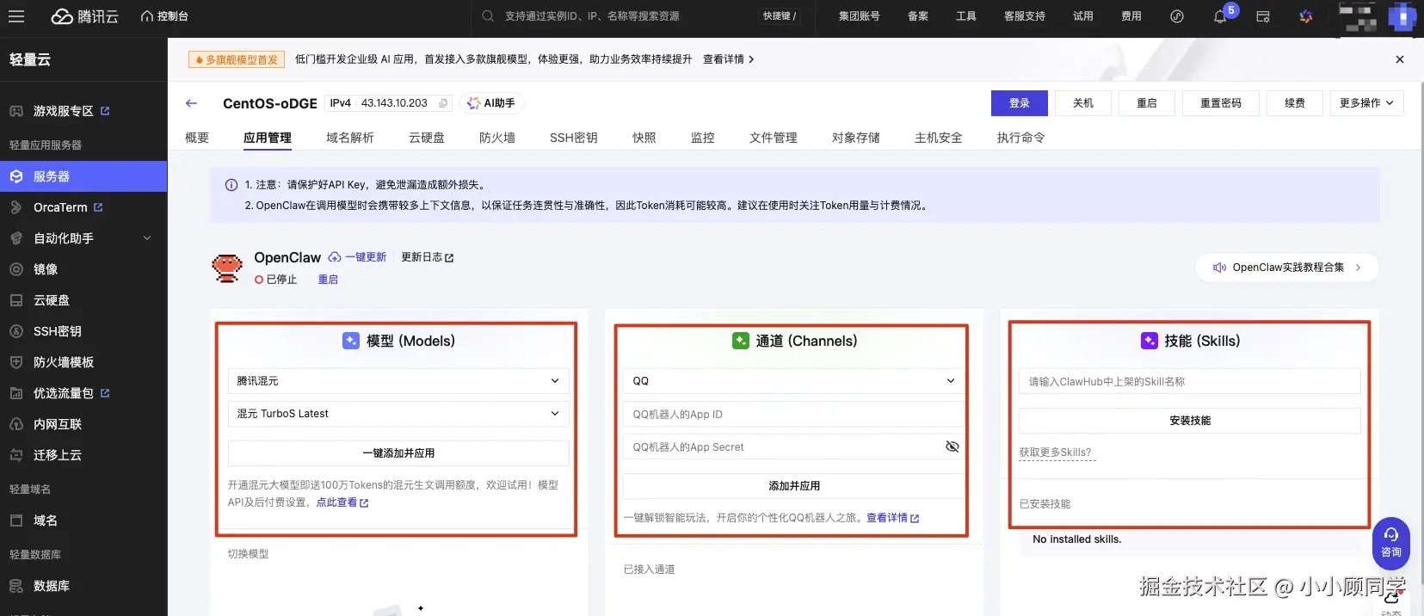
Task: Click the 重启 button in the header
Action: pos(1147,103)
